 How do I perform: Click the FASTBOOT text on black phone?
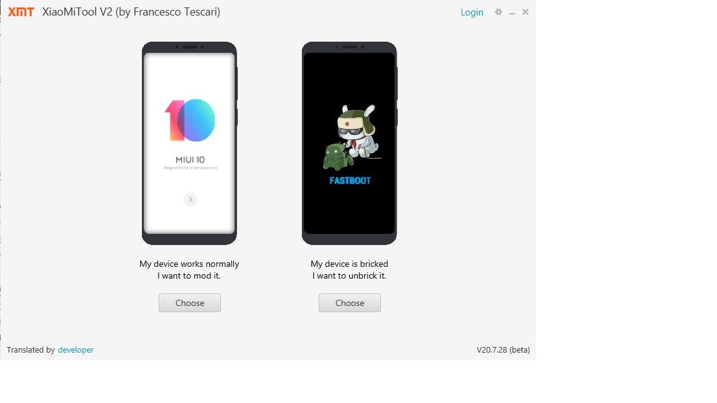click(350, 180)
